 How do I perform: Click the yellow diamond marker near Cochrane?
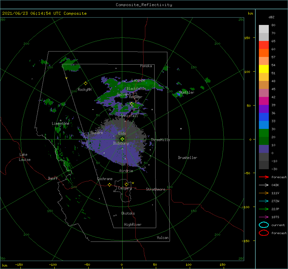109,185
